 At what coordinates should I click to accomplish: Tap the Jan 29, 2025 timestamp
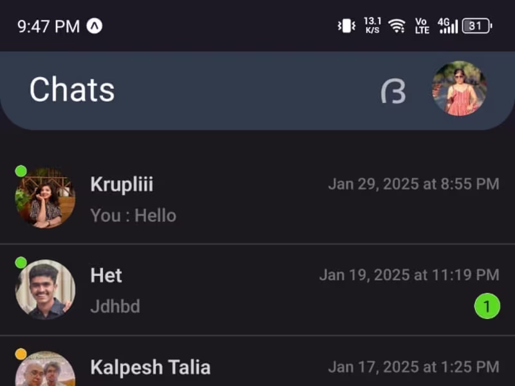413,184
